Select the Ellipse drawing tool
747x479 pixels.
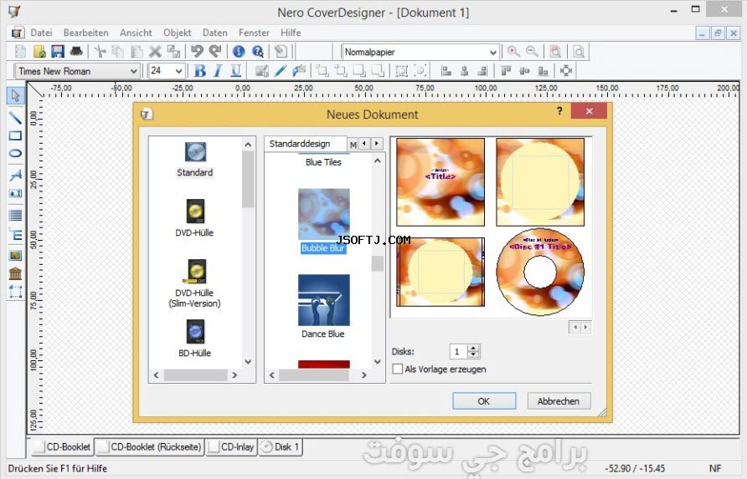(15, 153)
